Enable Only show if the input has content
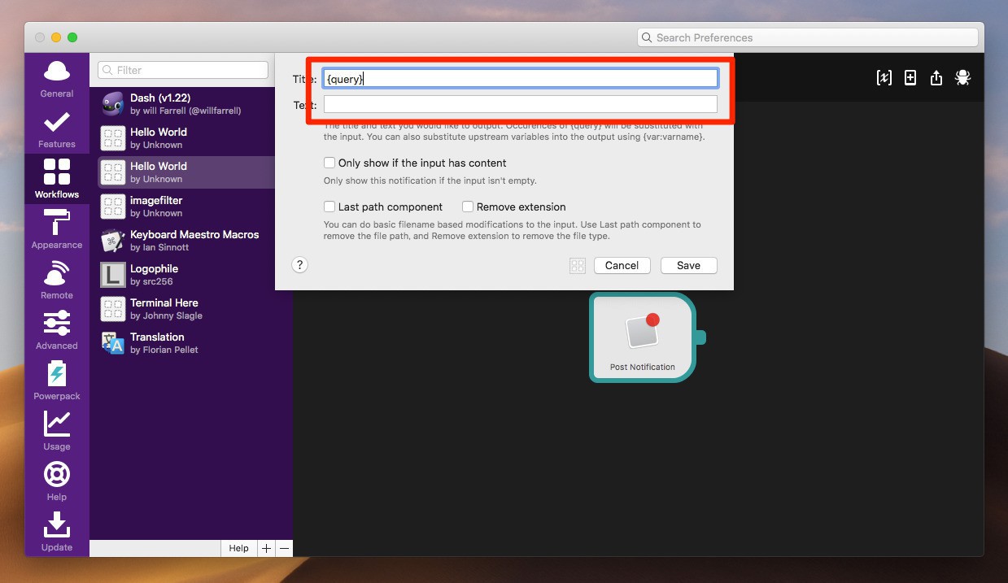The height and width of the screenshot is (583, 1008). [x=329, y=163]
